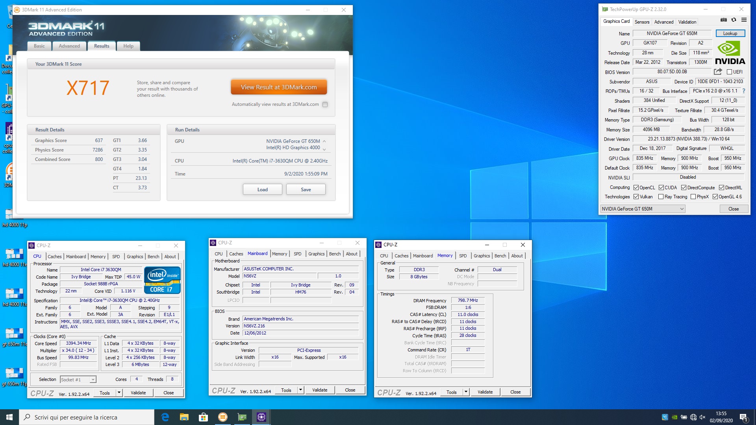Click the Lookup button in GPU-Z

click(x=730, y=33)
